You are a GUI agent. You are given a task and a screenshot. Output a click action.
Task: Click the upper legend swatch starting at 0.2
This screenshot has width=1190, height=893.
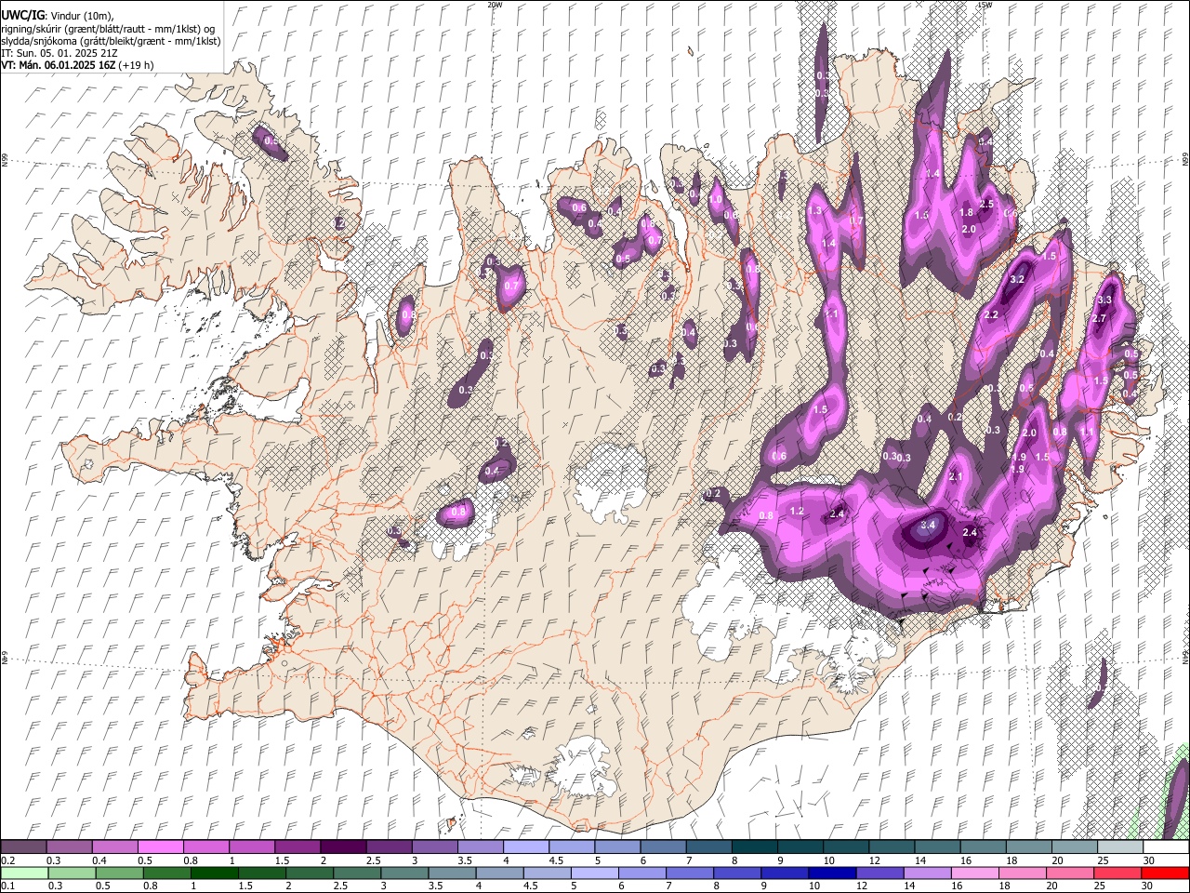[x=24, y=847]
